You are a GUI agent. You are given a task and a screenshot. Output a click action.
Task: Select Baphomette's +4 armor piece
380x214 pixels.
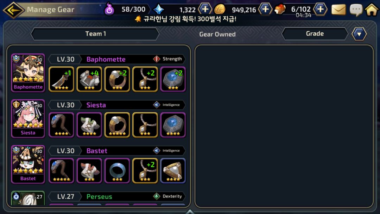click(89, 79)
